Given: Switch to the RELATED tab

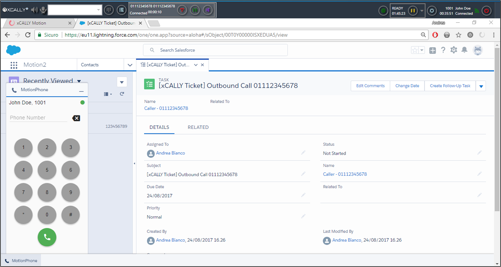Looking at the screenshot, I should [198, 127].
